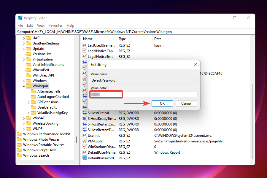267x178 pixels.
Task: Open the Edit menu
Action: click(x=30, y=26)
